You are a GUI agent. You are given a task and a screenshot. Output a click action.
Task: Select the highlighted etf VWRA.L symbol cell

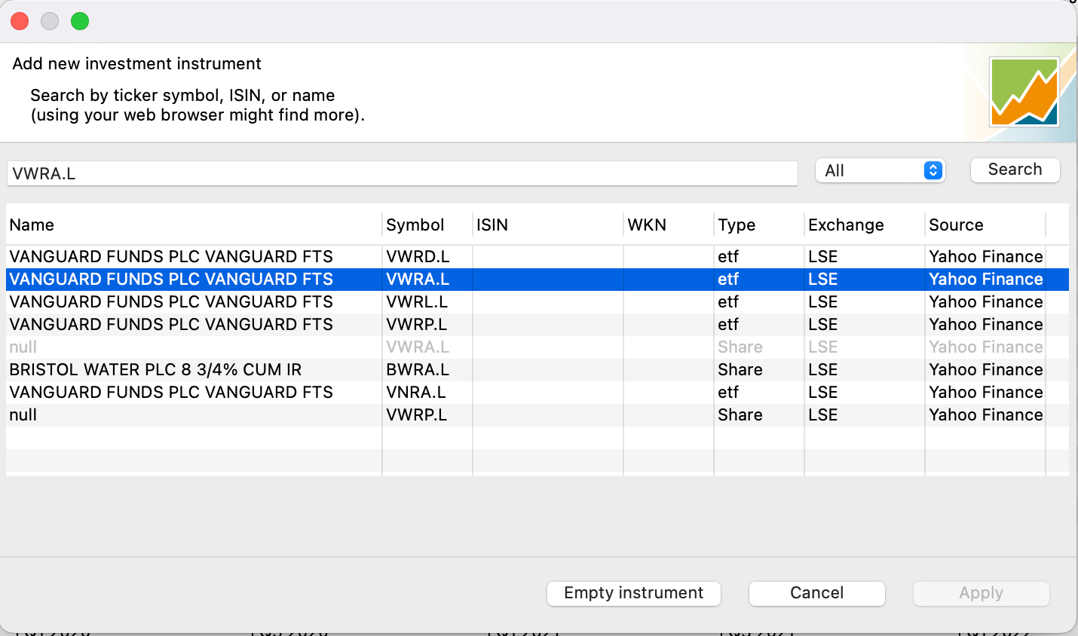point(418,279)
